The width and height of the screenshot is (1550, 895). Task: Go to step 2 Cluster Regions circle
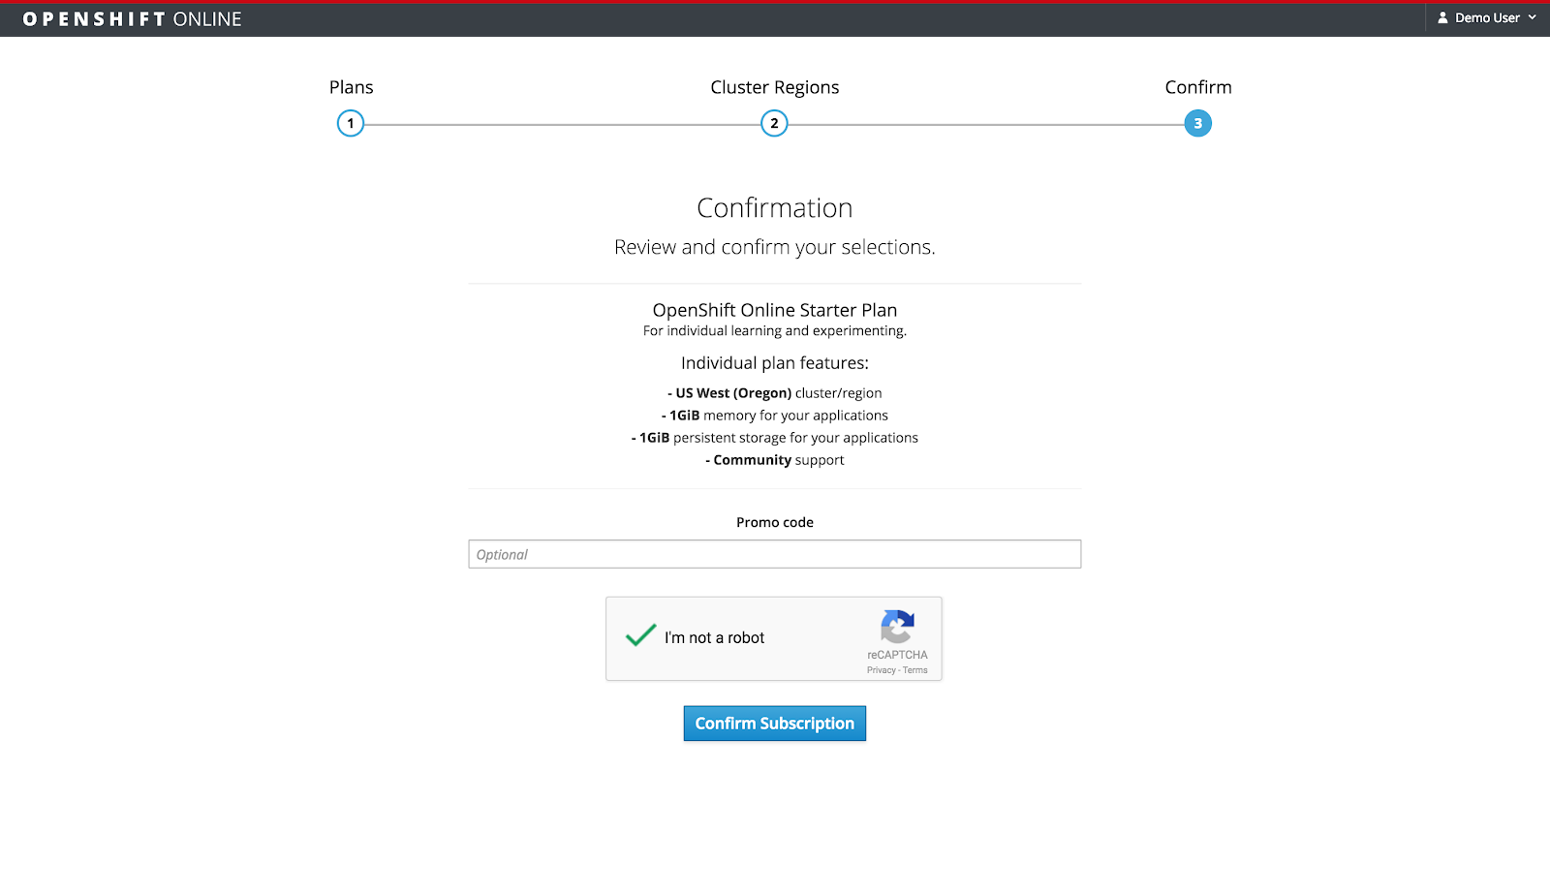tap(774, 123)
